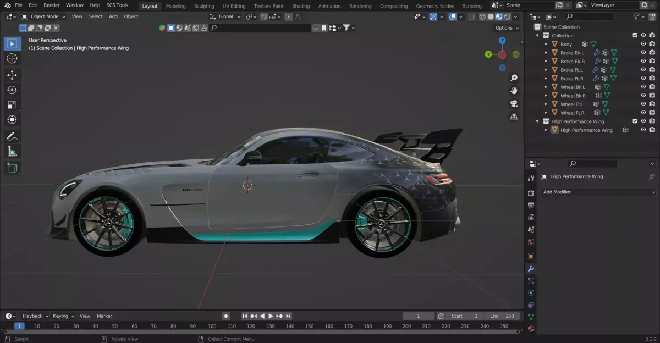660x343 pixels.
Task: Disable Wheel.Bk.L in renders via camera icon
Action: click(652, 87)
